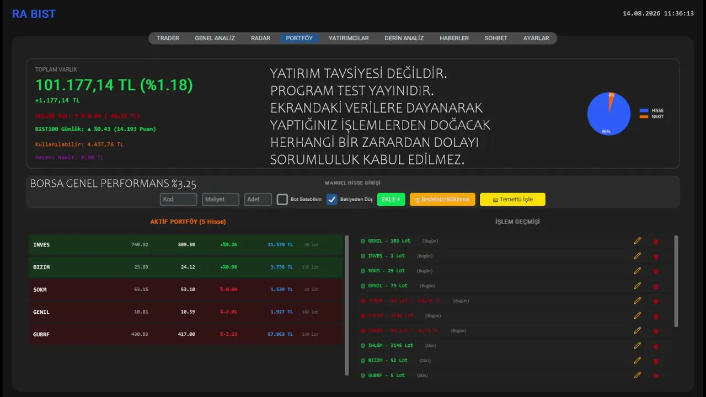
Task: Edit the TTKOM 83 Lot sale entry
Action: click(638, 301)
